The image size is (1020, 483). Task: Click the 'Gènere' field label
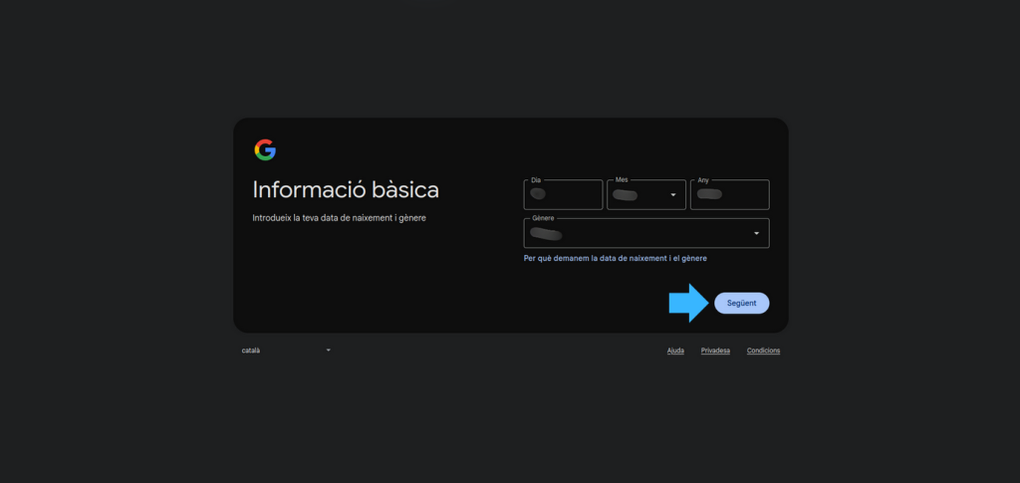[x=543, y=218]
